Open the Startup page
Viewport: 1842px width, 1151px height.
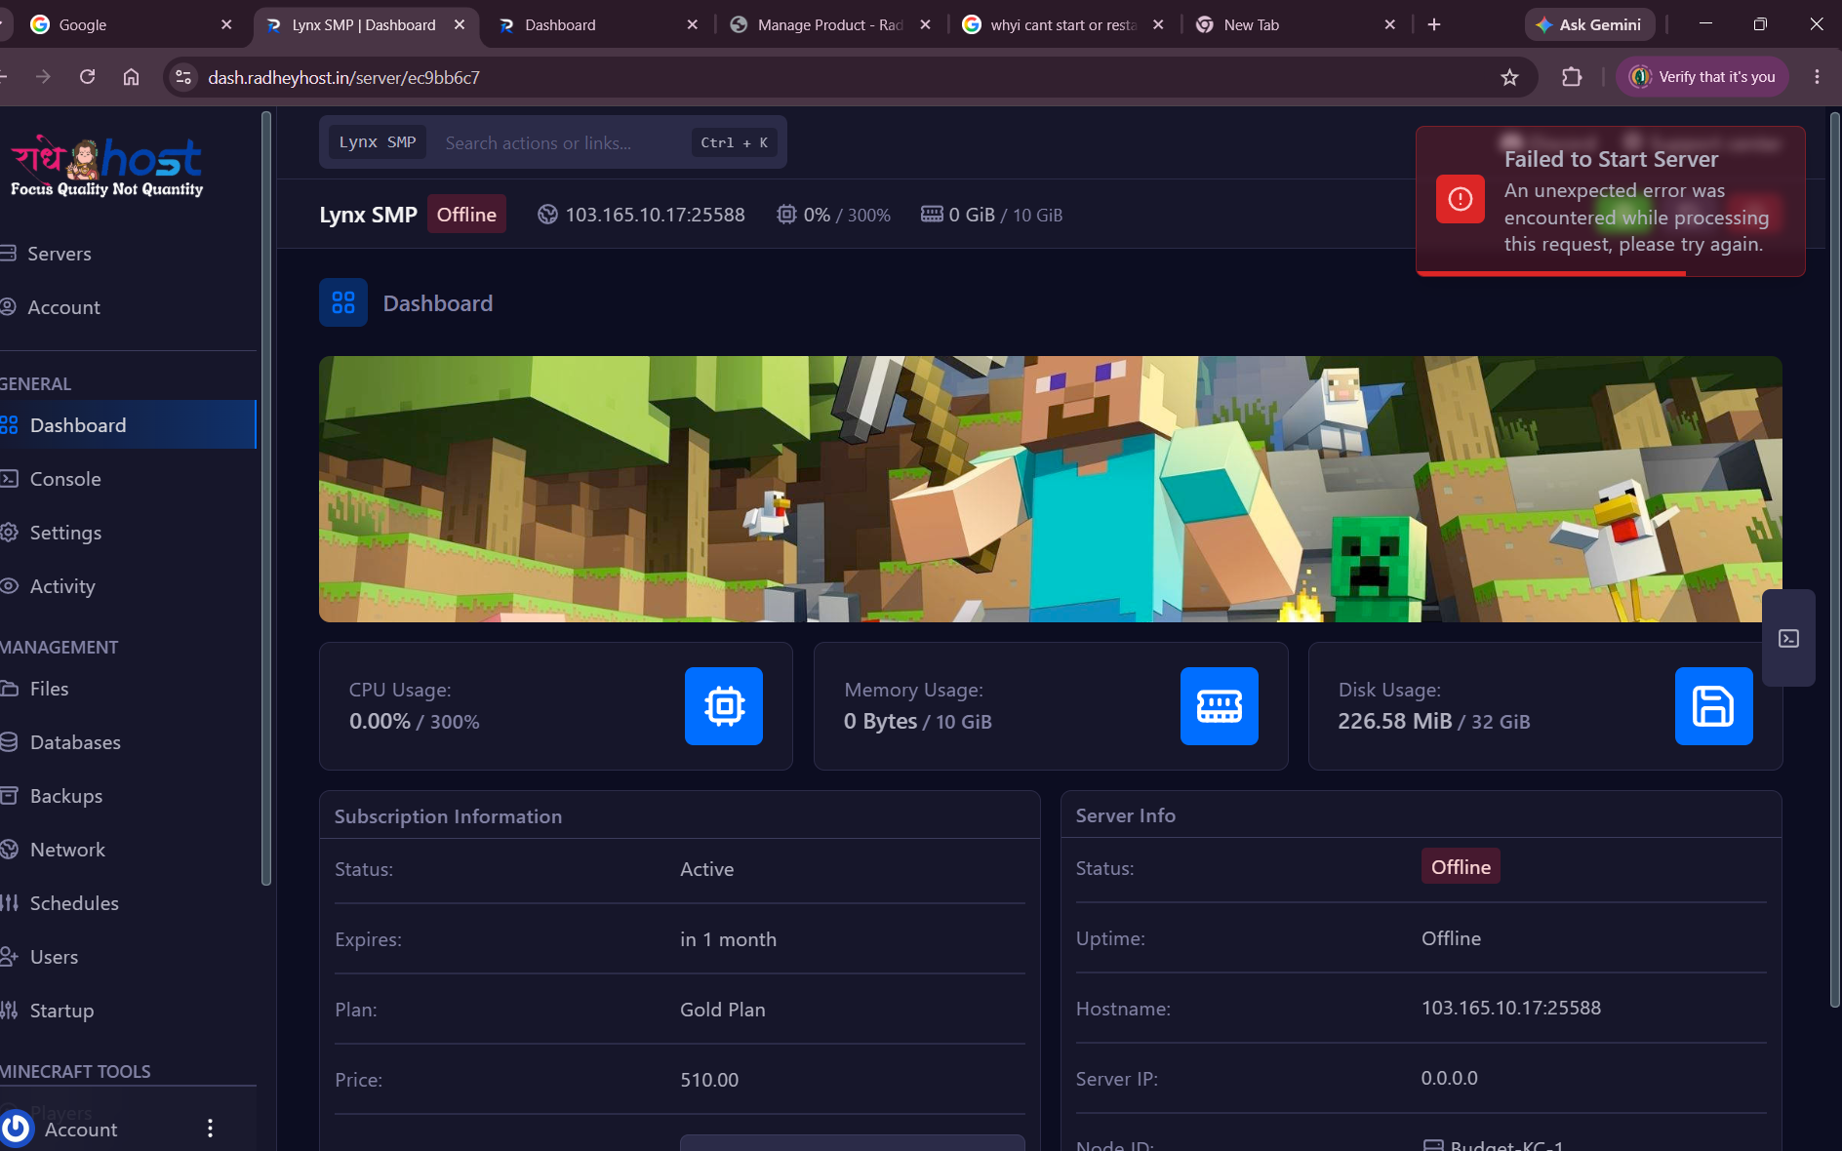[61, 1011]
